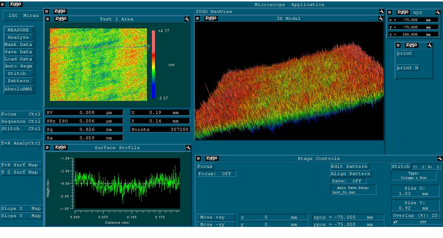Open the 3D Model window menu box
Viewport: 443px width, 238px height.
point(198,18)
